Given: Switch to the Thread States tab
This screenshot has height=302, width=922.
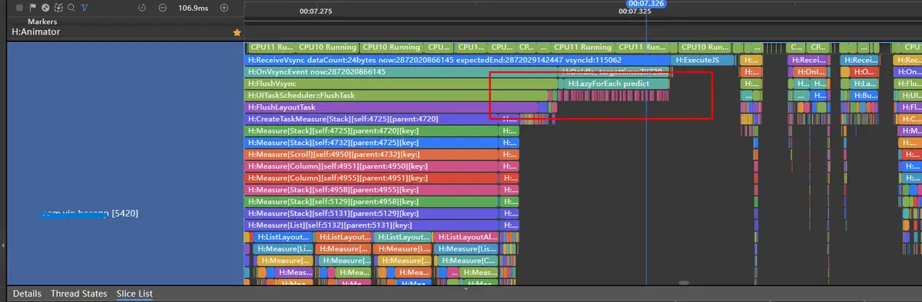Looking at the screenshot, I should pos(79,294).
